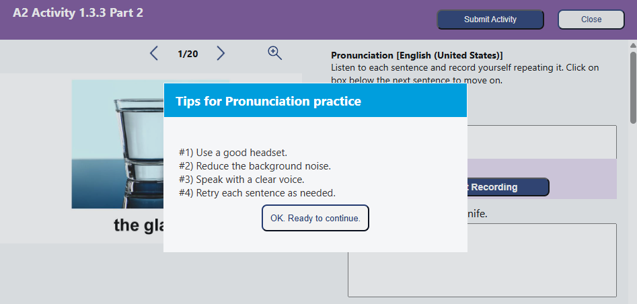The width and height of the screenshot is (637, 304).
Task: Close the activity with the Close button
Action: (x=591, y=20)
